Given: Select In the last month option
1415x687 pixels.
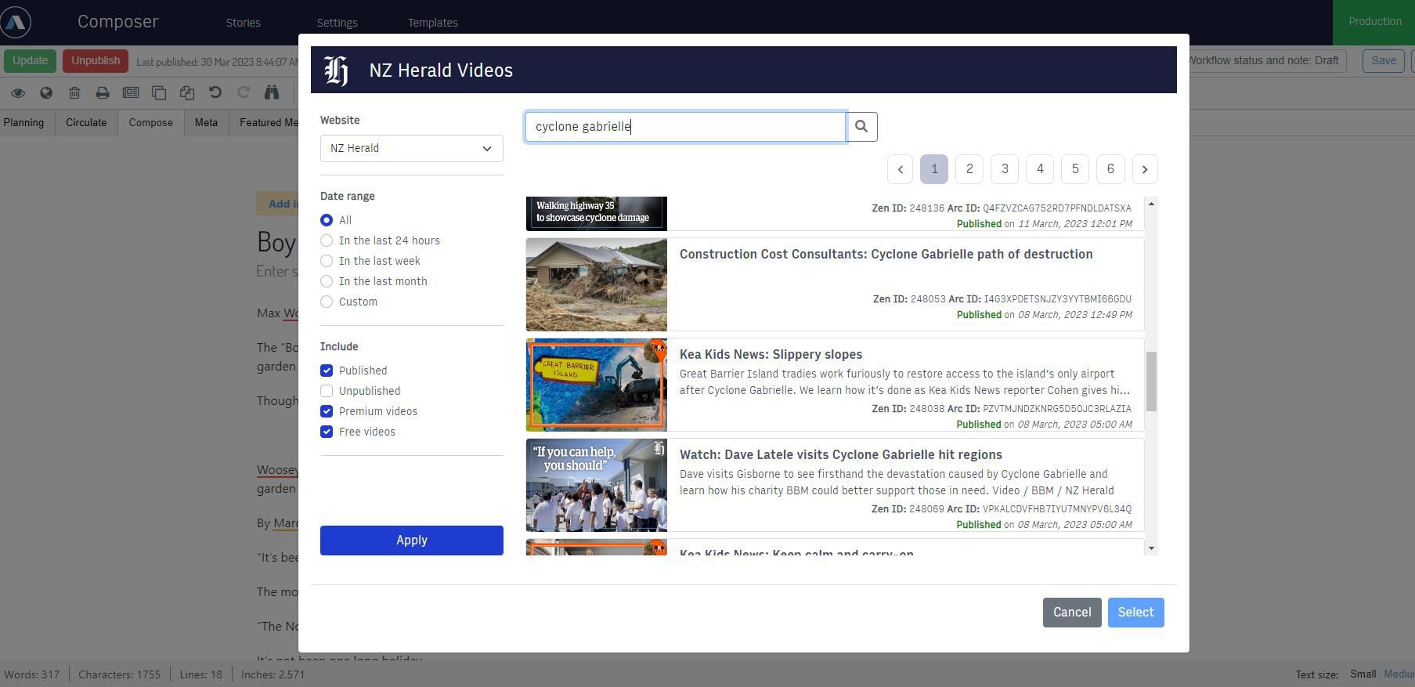Looking at the screenshot, I should [327, 281].
